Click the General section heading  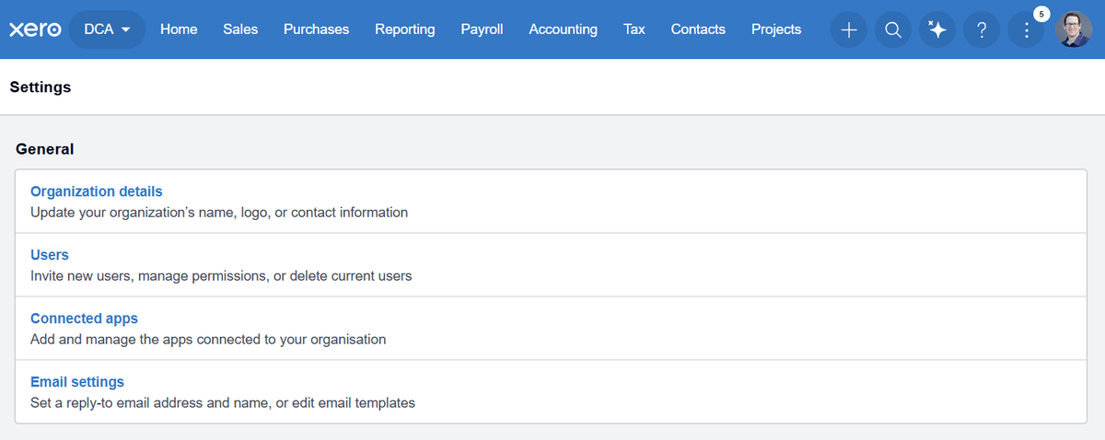(45, 148)
